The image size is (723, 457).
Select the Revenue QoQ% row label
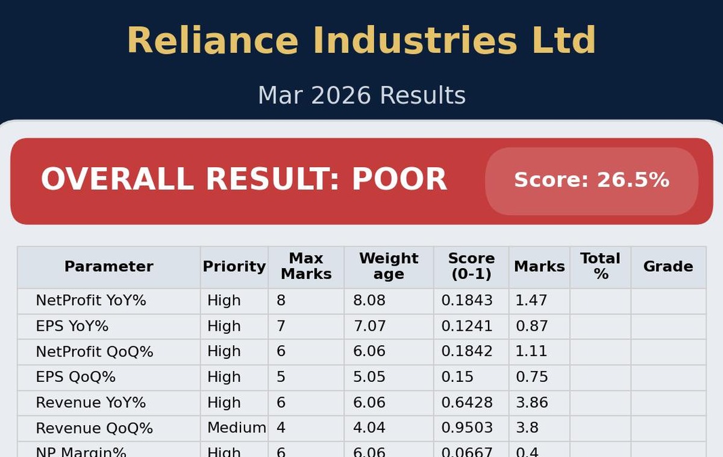[95, 429]
